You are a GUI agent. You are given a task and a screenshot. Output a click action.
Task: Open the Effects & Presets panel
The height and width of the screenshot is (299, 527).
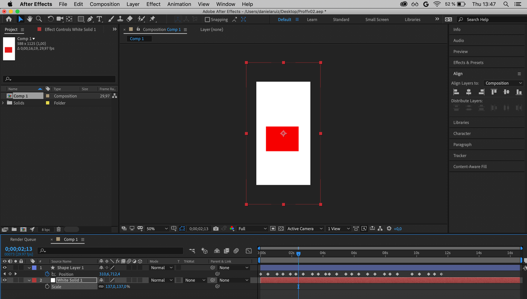(x=468, y=63)
